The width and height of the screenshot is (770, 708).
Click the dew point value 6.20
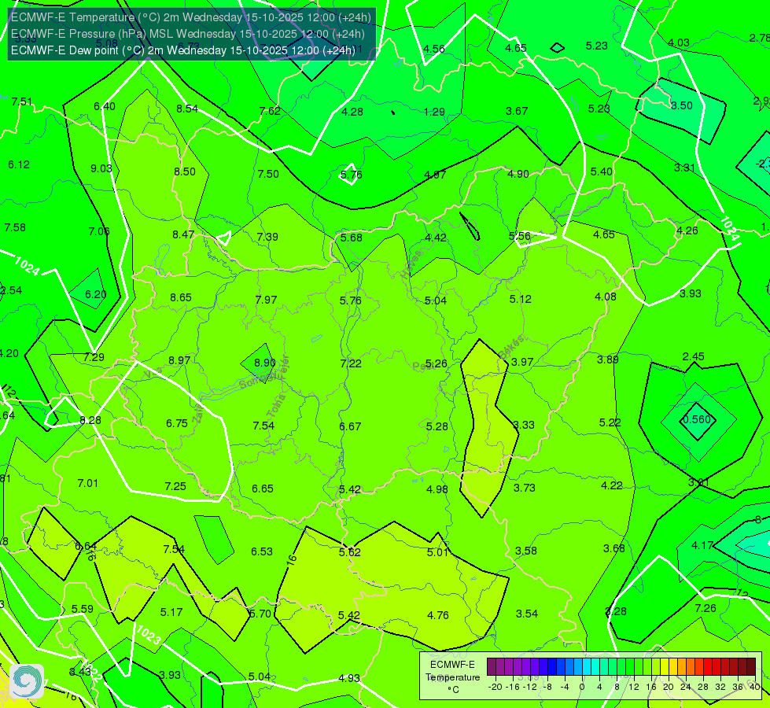pyautogui.click(x=96, y=294)
